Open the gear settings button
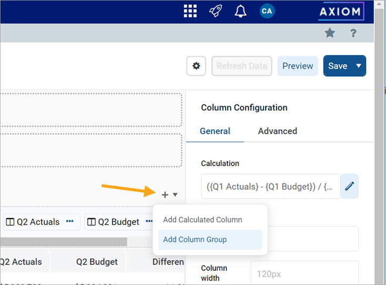 coord(196,66)
